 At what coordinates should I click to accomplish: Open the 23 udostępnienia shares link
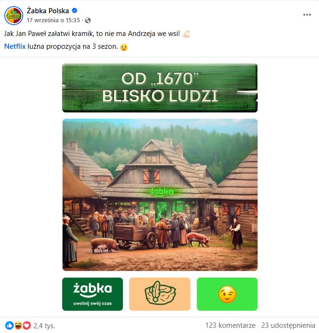coord(288,325)
